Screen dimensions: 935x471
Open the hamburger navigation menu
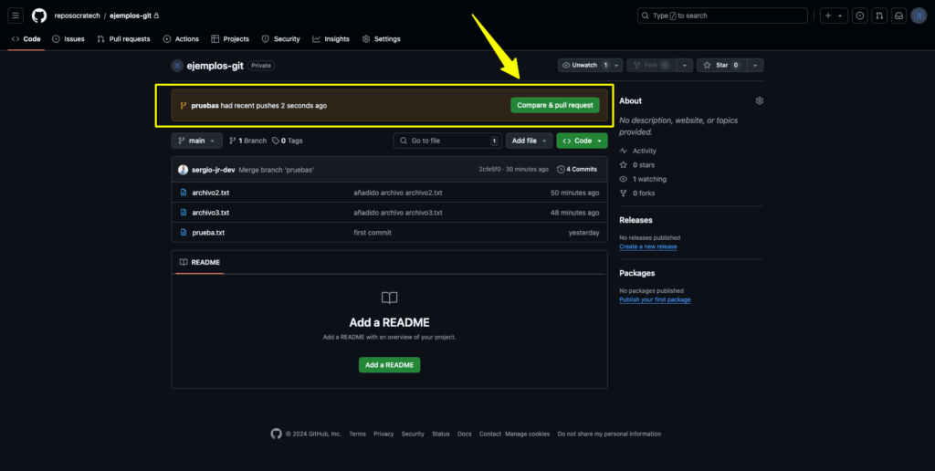pyautogui.click(x=16, y=16)
